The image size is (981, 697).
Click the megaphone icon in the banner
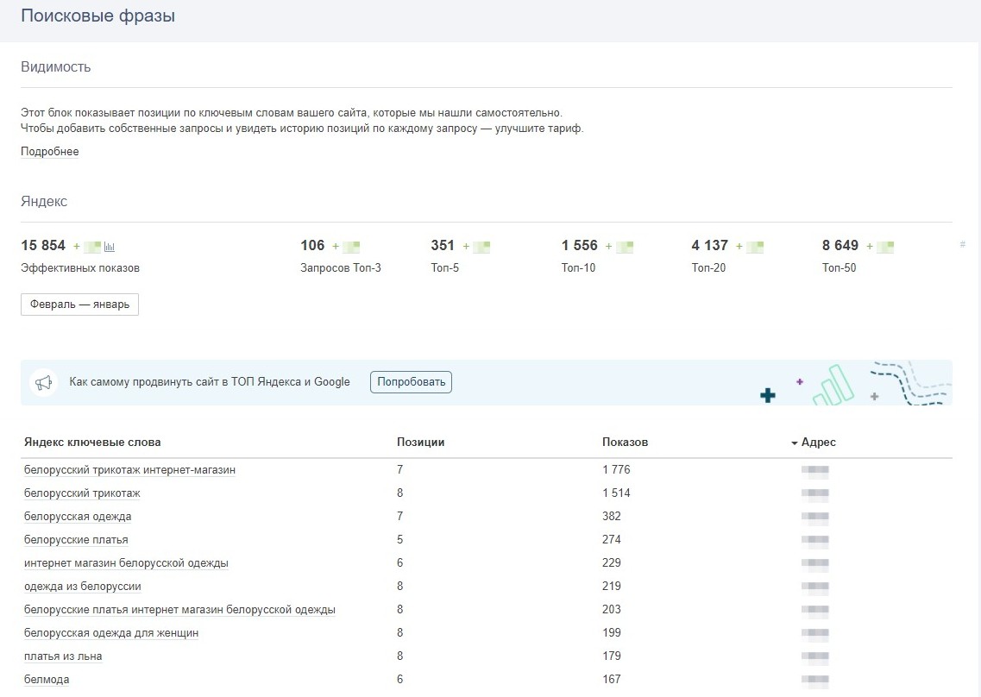tap(43, 382)
